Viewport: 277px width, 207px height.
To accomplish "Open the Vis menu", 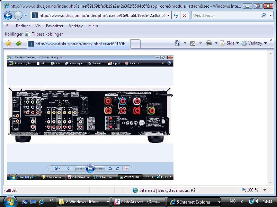I will pyautogui.click(x=38, y=26).
